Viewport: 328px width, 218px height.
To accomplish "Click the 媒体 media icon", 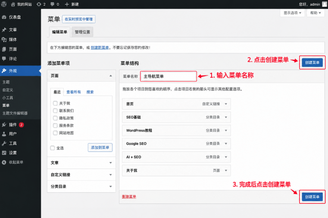I will [x=4, y=40].
